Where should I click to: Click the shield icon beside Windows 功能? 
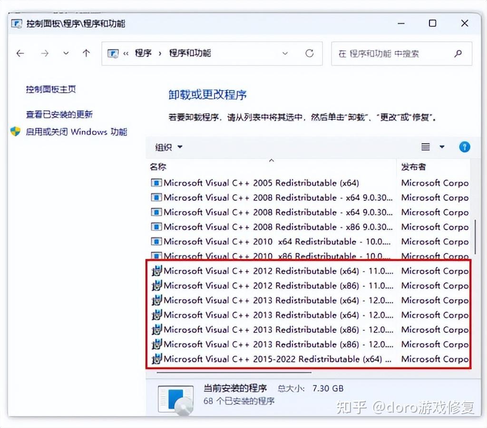16,132
